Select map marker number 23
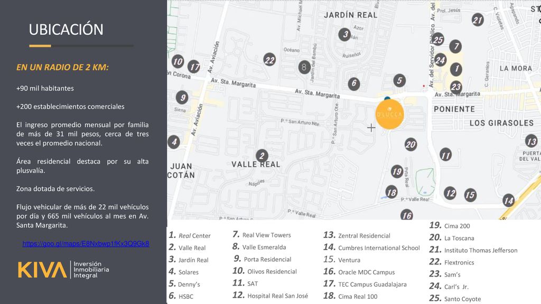 click(456, 87)
